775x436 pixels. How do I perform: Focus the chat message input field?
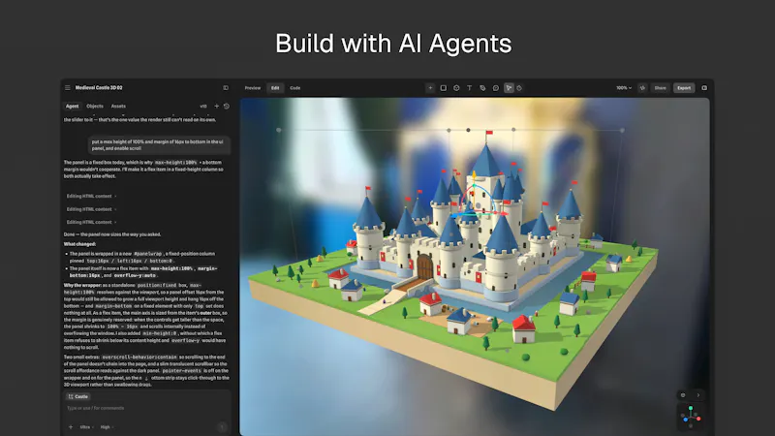(x=146, y=408)
